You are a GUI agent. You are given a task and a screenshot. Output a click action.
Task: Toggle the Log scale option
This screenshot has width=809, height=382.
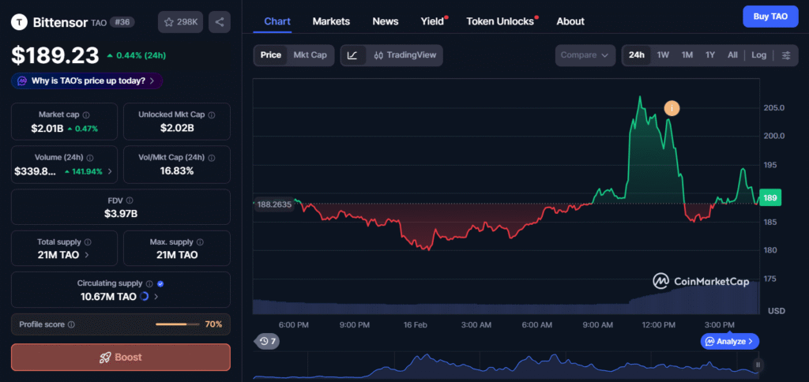point(758,55)
